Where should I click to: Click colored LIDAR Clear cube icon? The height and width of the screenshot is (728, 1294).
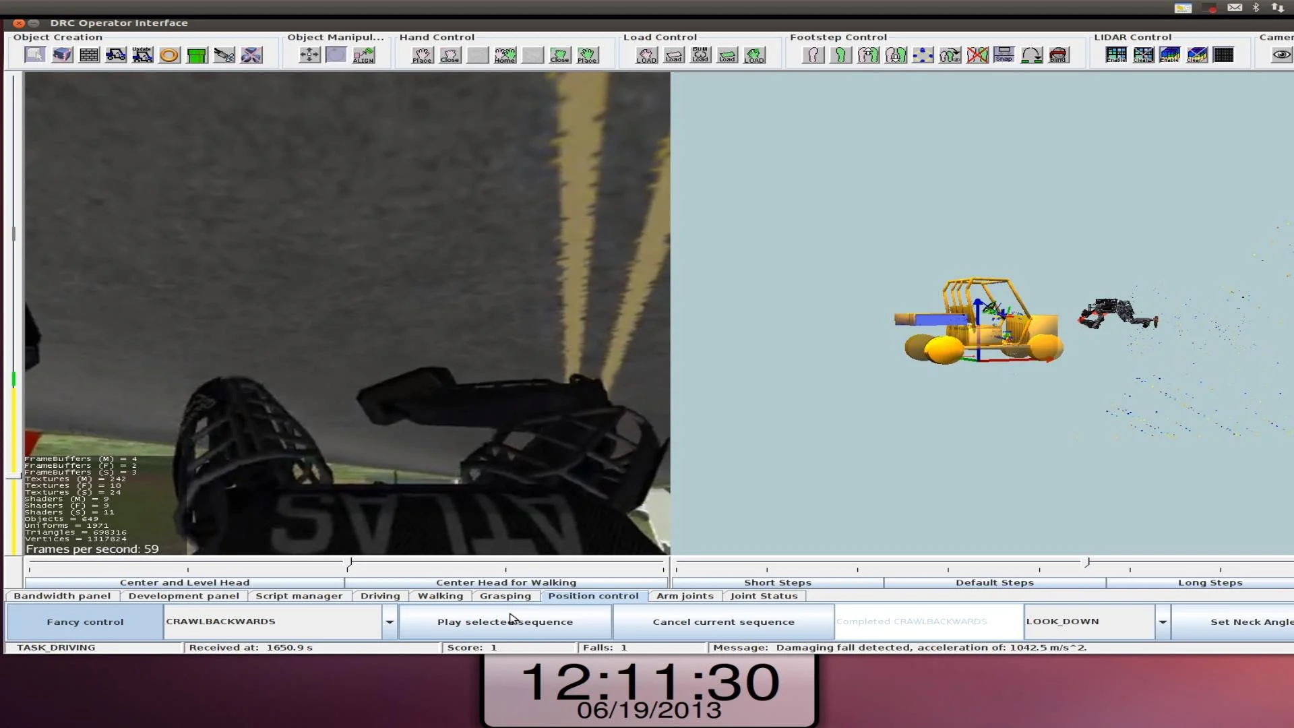coord(1197,55)
